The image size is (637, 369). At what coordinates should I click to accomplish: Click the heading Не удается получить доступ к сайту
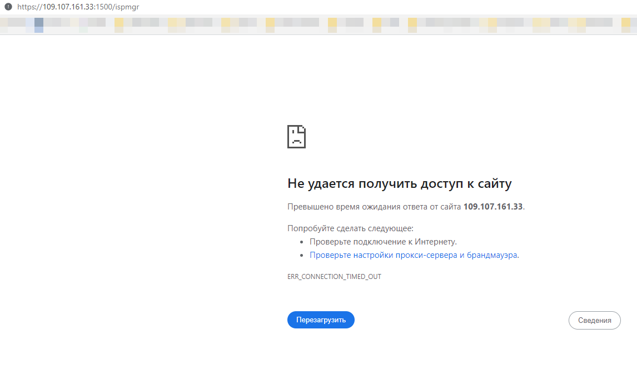point(399,183)
